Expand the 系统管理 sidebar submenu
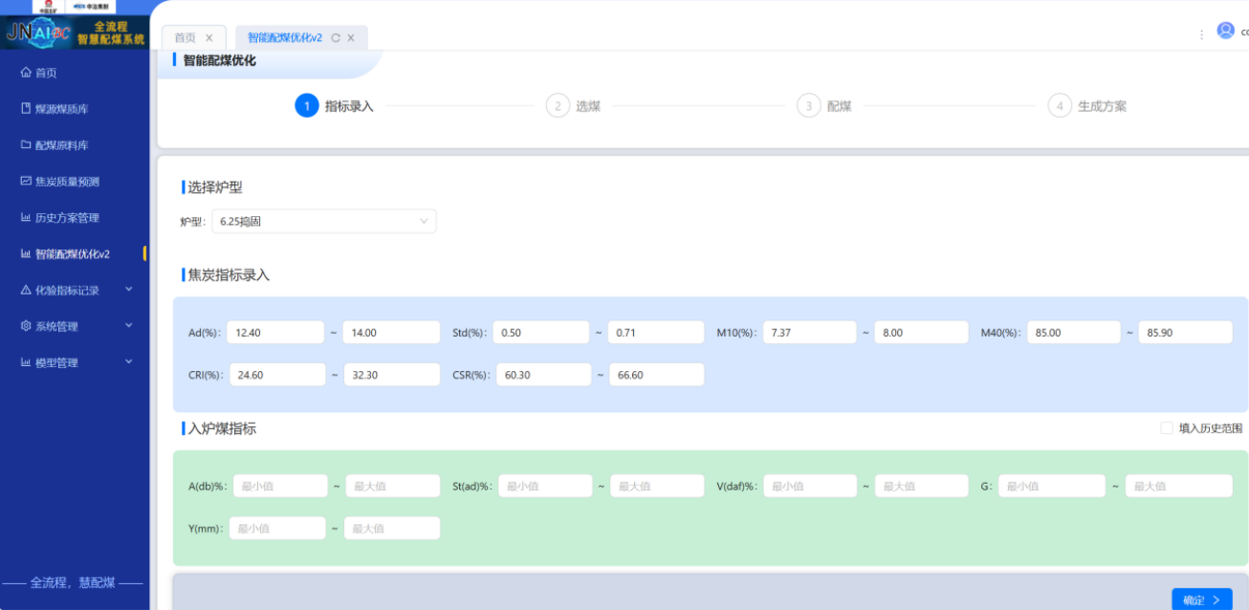 [x=128, y=326]
